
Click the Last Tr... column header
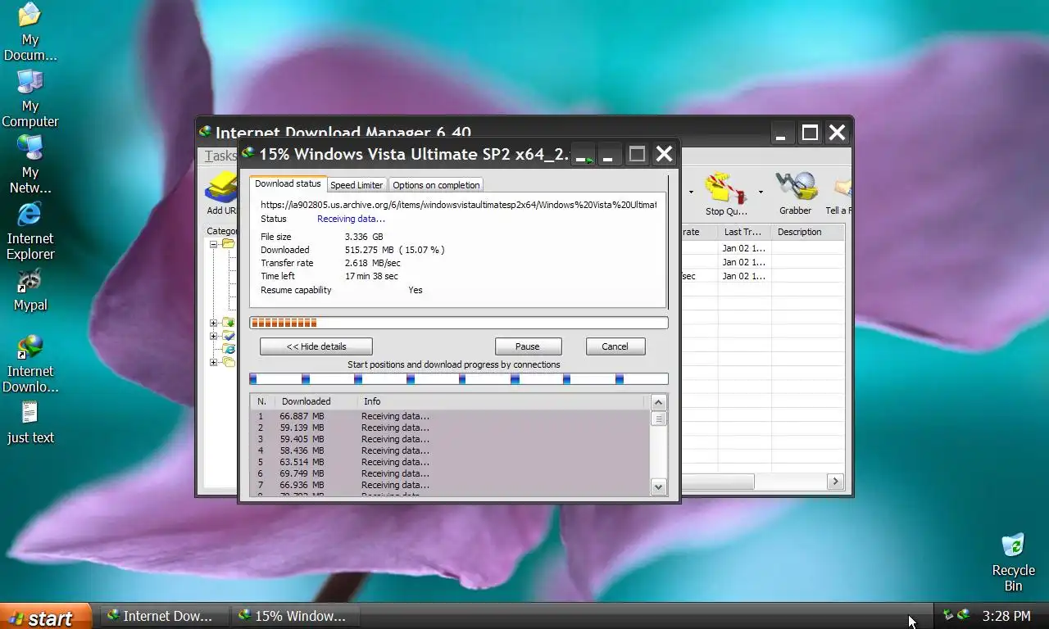click(x=745, y=232)
